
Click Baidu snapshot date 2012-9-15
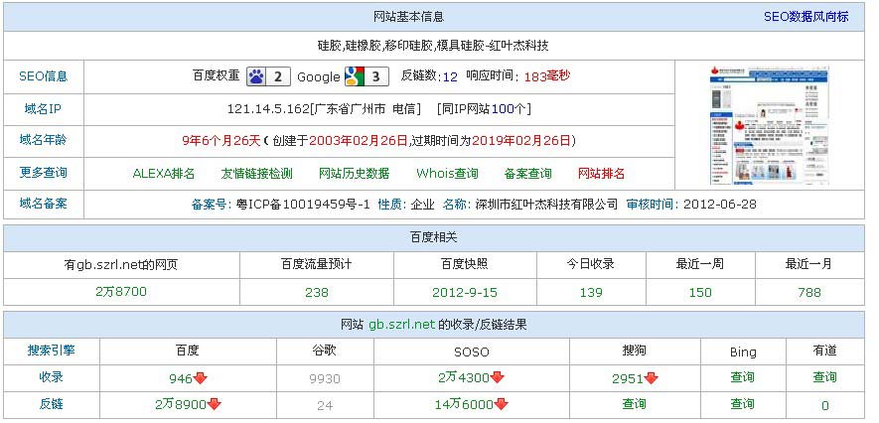click(x=465, y=293)
